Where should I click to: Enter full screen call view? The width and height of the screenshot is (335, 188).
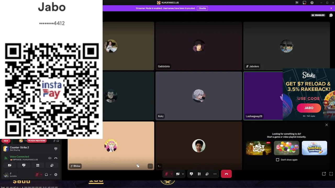pos(331,174)
